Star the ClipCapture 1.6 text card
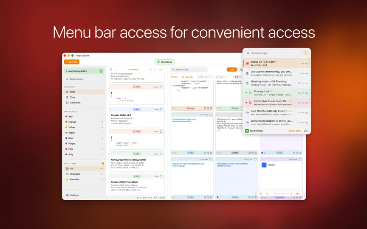Screen dimensions: 367x229 [x=220, y=153]
